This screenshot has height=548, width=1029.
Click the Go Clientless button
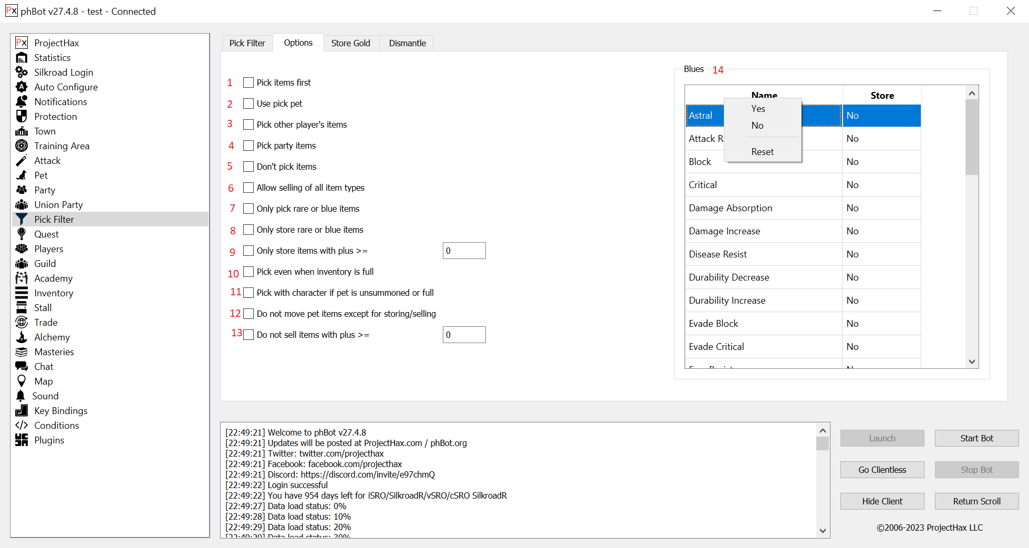tap(882, 470)
